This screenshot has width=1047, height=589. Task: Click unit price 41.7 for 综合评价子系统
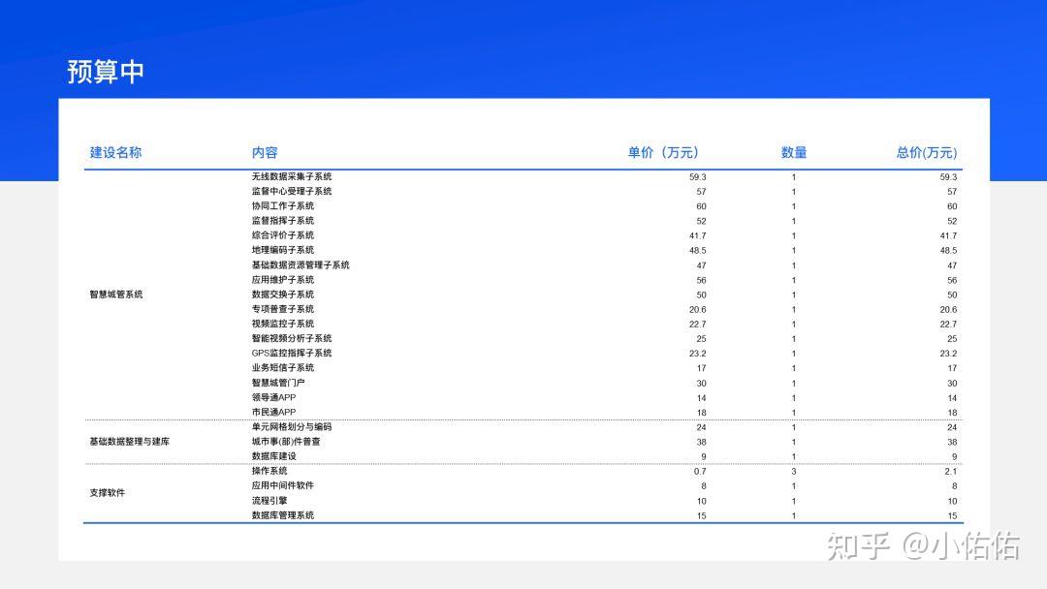[x=698, y=236]
